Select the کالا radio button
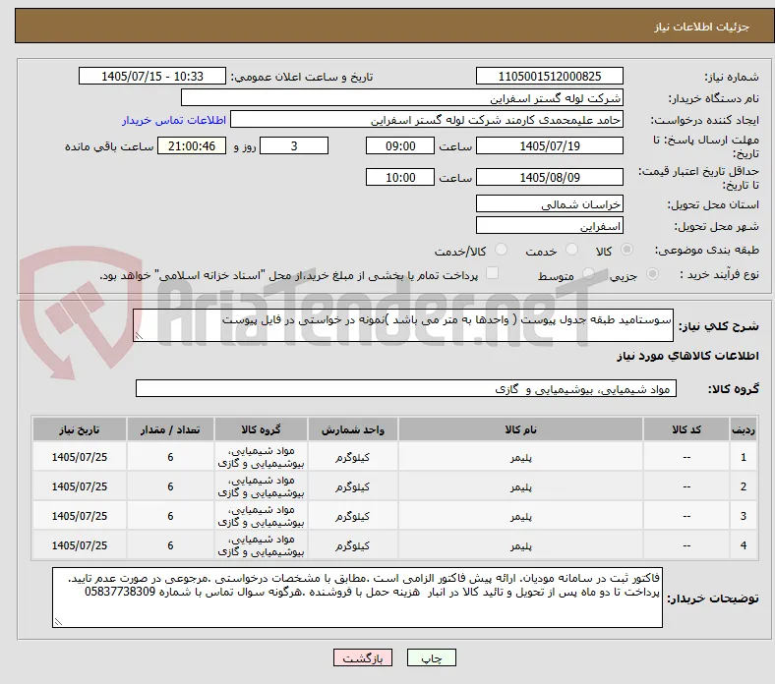Screen dimensions: 775x684 (626, 250)
